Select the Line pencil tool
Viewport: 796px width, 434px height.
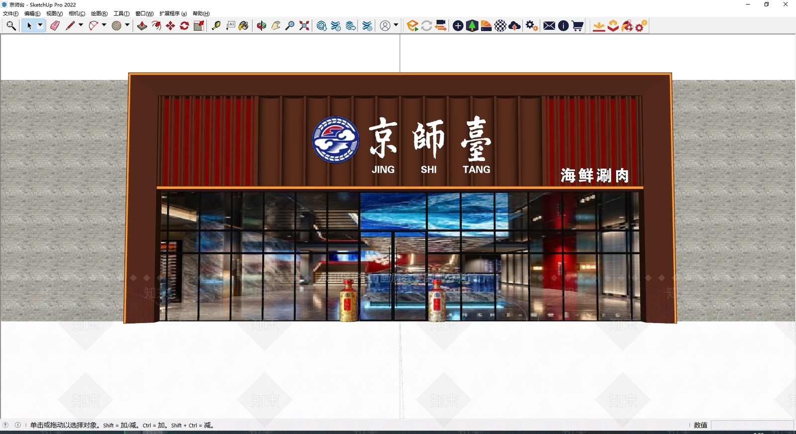tap(70, 26)
